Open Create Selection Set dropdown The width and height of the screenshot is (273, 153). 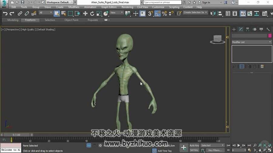click(x=195, y=12)
